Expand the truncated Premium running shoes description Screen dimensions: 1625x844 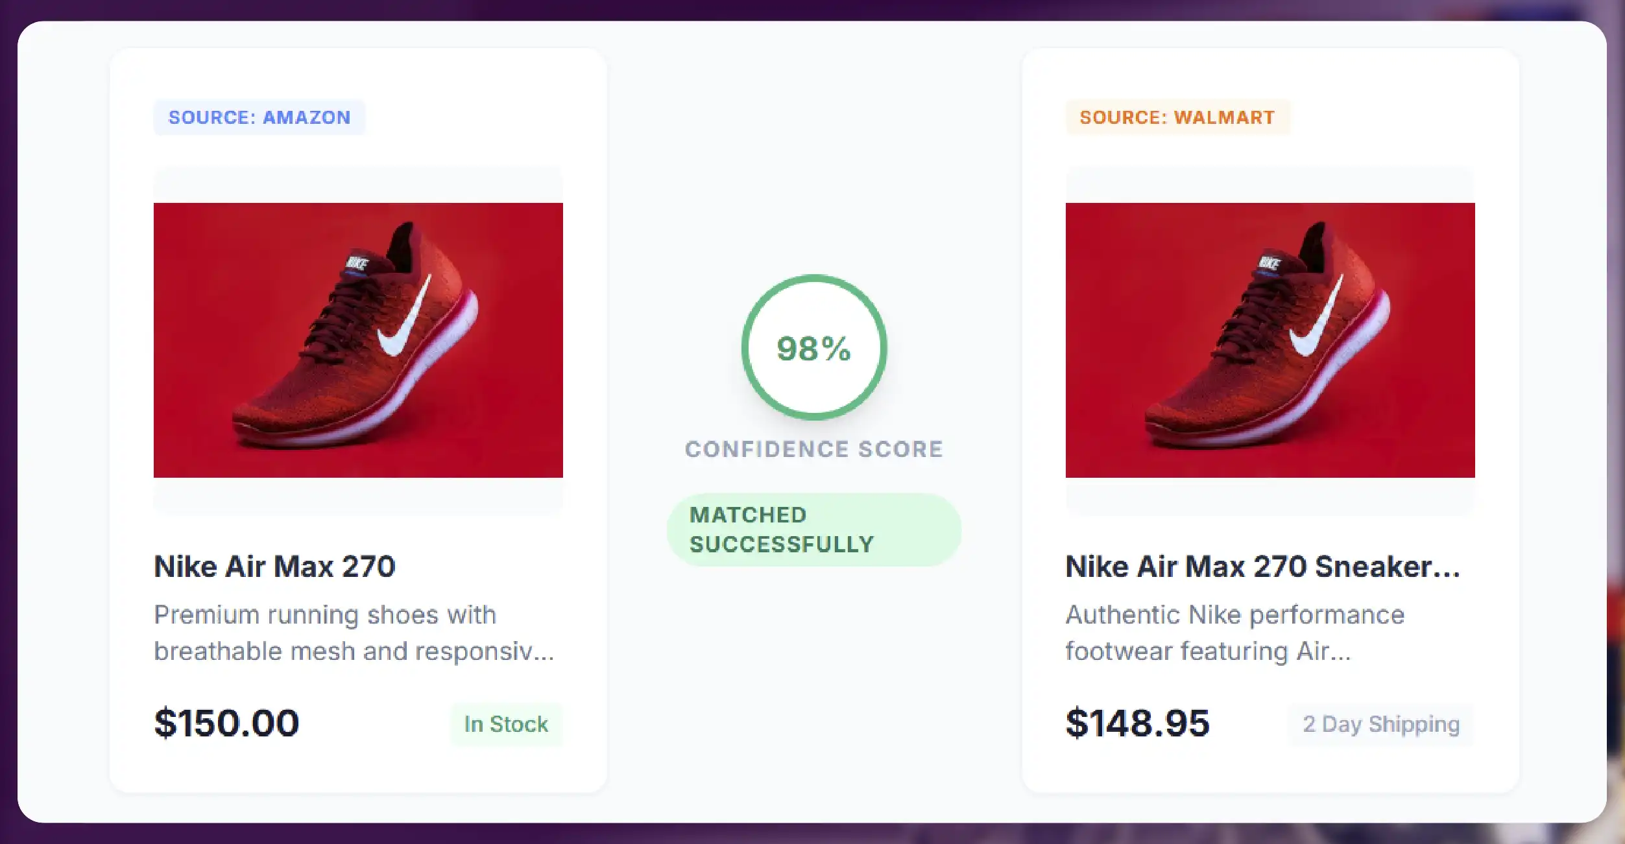pos(354,633)
